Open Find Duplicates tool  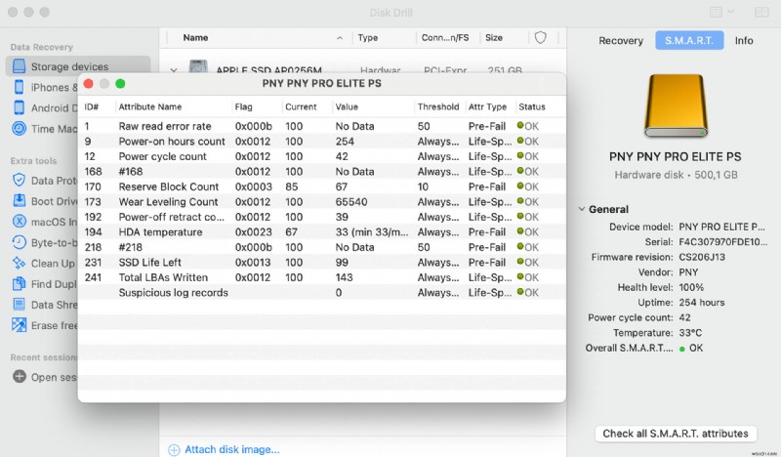[46, 284]
